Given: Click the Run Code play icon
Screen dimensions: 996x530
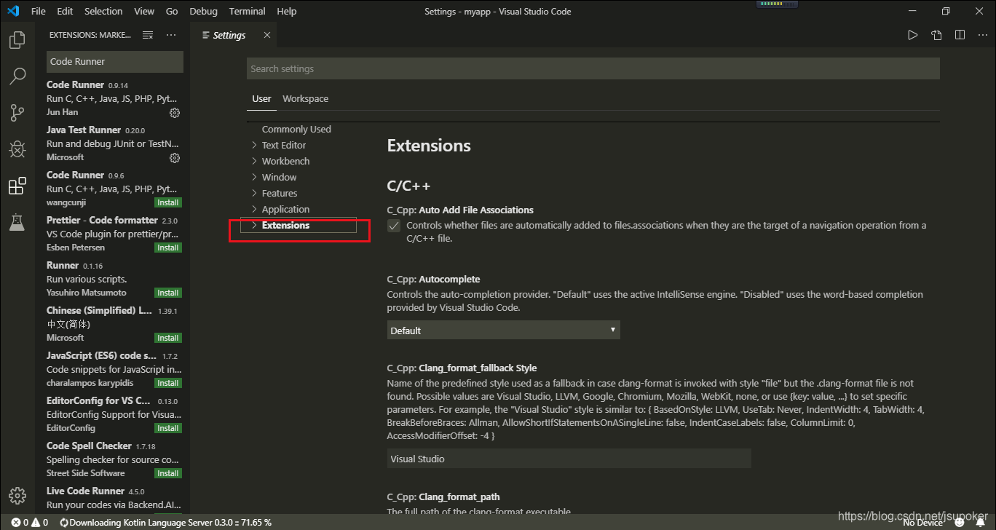Looking at the screenshot, I should pos(912,35).
